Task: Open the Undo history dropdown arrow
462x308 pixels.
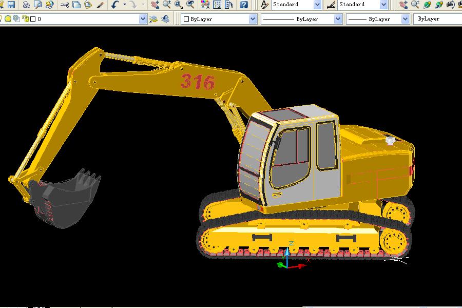Action: pyautogui.click(x=124, y=5)
